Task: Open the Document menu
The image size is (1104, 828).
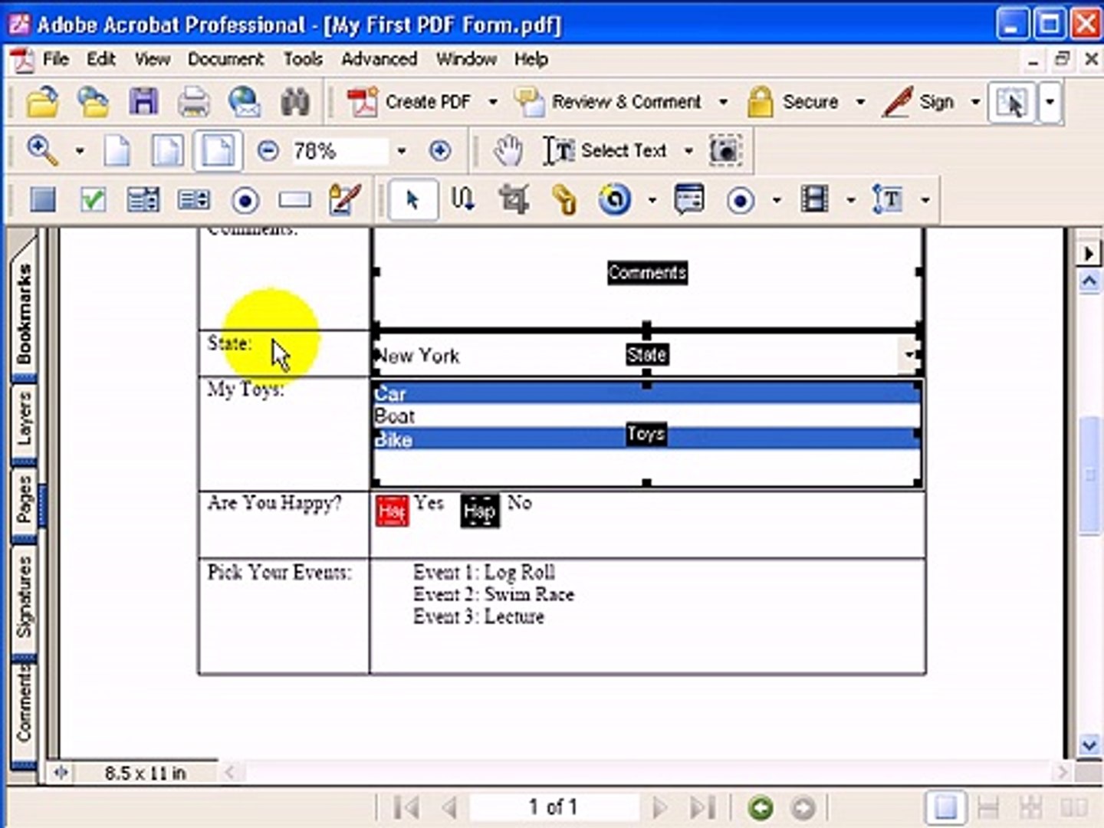Action: click(225, 59)
